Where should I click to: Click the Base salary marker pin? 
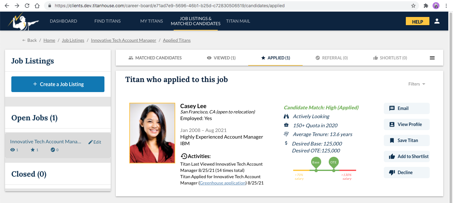[316, 162]
